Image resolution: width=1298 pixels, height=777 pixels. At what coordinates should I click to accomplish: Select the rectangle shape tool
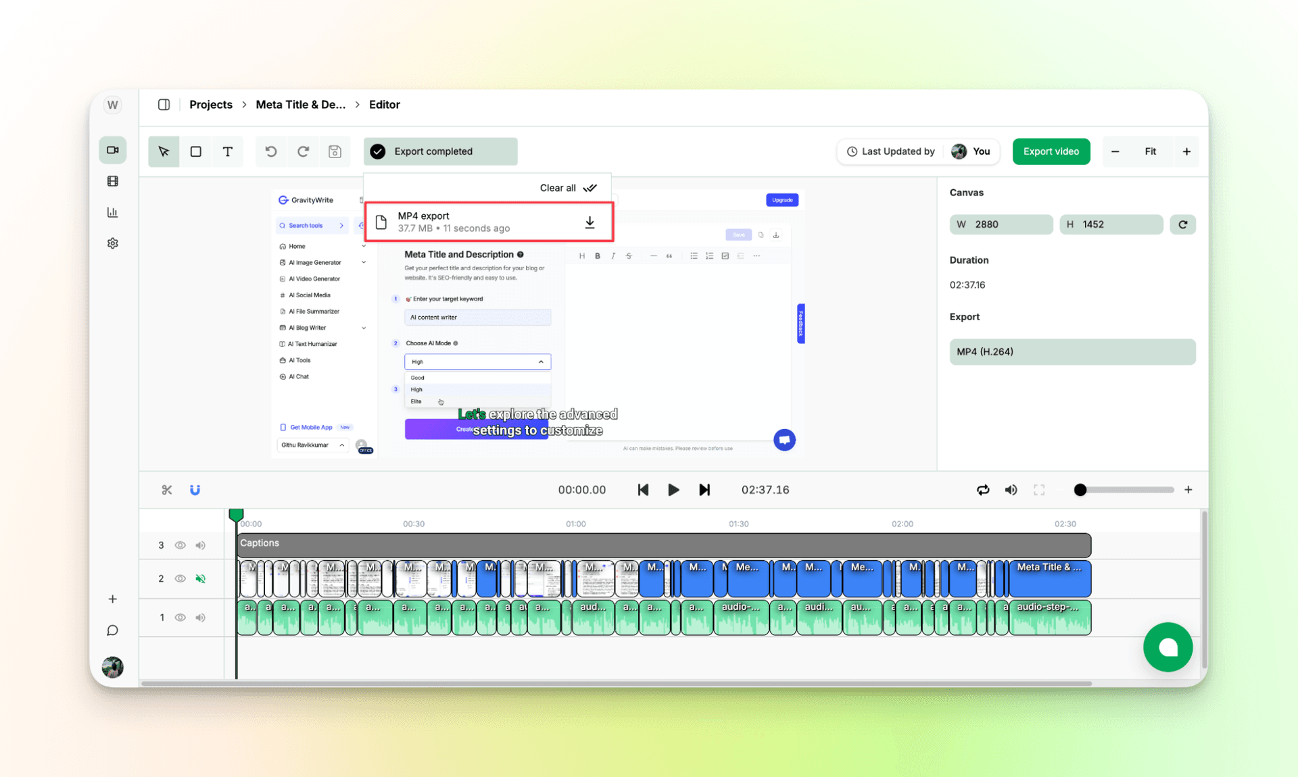[x=195, y=151]
